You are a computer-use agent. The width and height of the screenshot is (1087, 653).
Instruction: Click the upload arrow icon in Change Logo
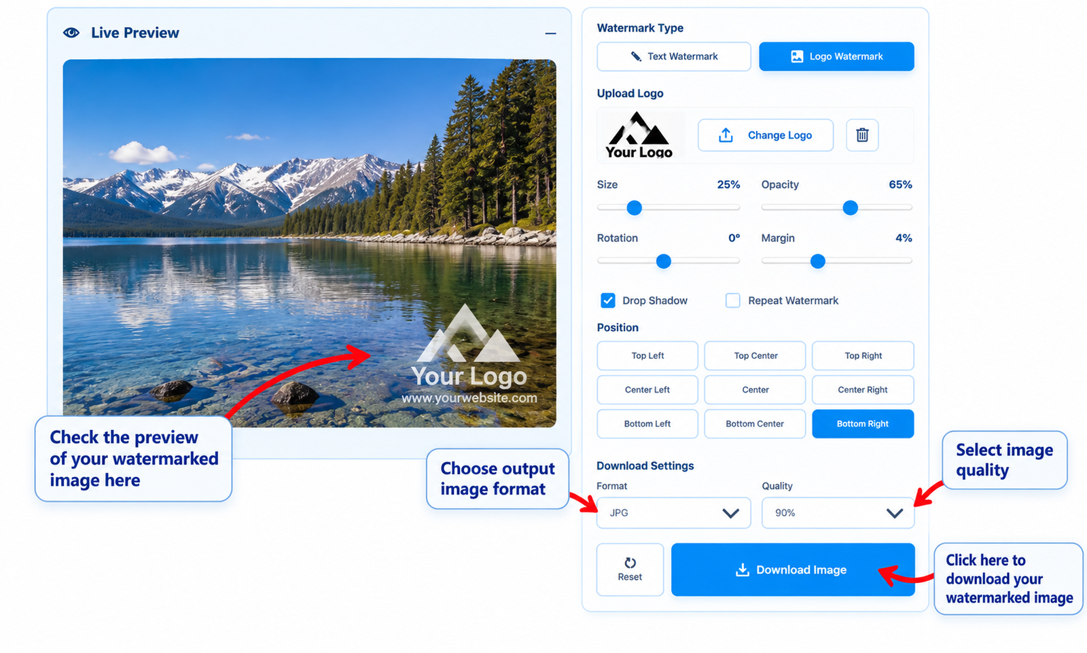pyautogui.click(x=726, y=135)
